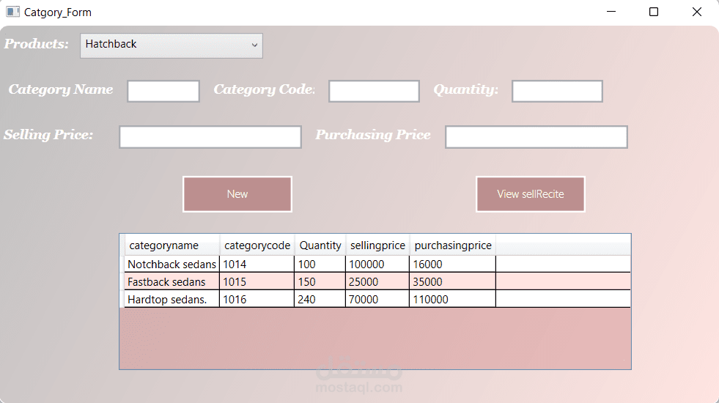Open View sellRecite

pyautogui.click(x=531, y=194)
